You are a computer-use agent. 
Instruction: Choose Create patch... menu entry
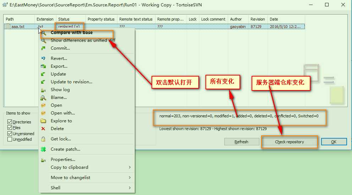(x=87, y=149)
